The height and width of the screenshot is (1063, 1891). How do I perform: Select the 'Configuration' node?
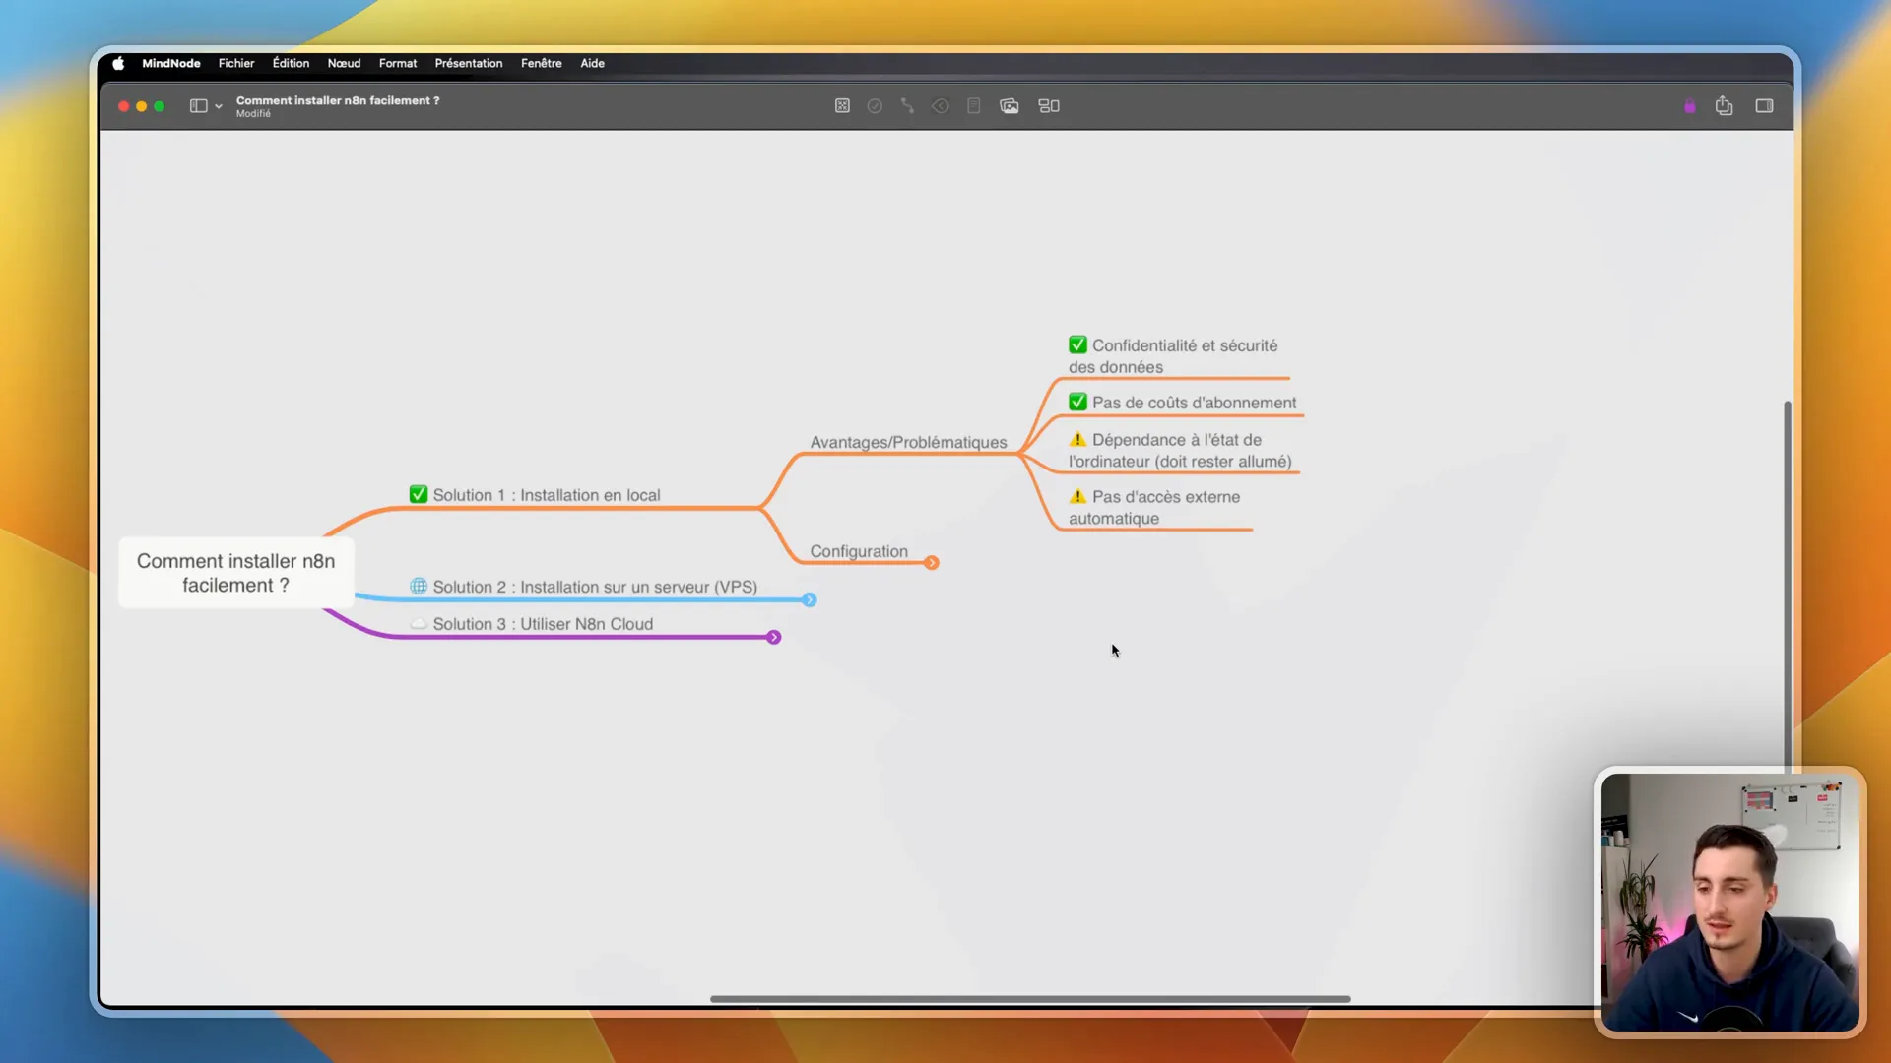(x=859, y=551)
